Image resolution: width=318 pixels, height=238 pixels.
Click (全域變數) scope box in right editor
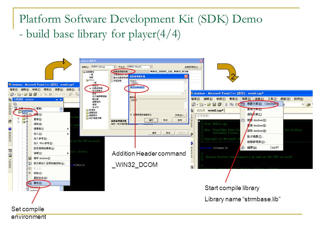tap(217, 116)
